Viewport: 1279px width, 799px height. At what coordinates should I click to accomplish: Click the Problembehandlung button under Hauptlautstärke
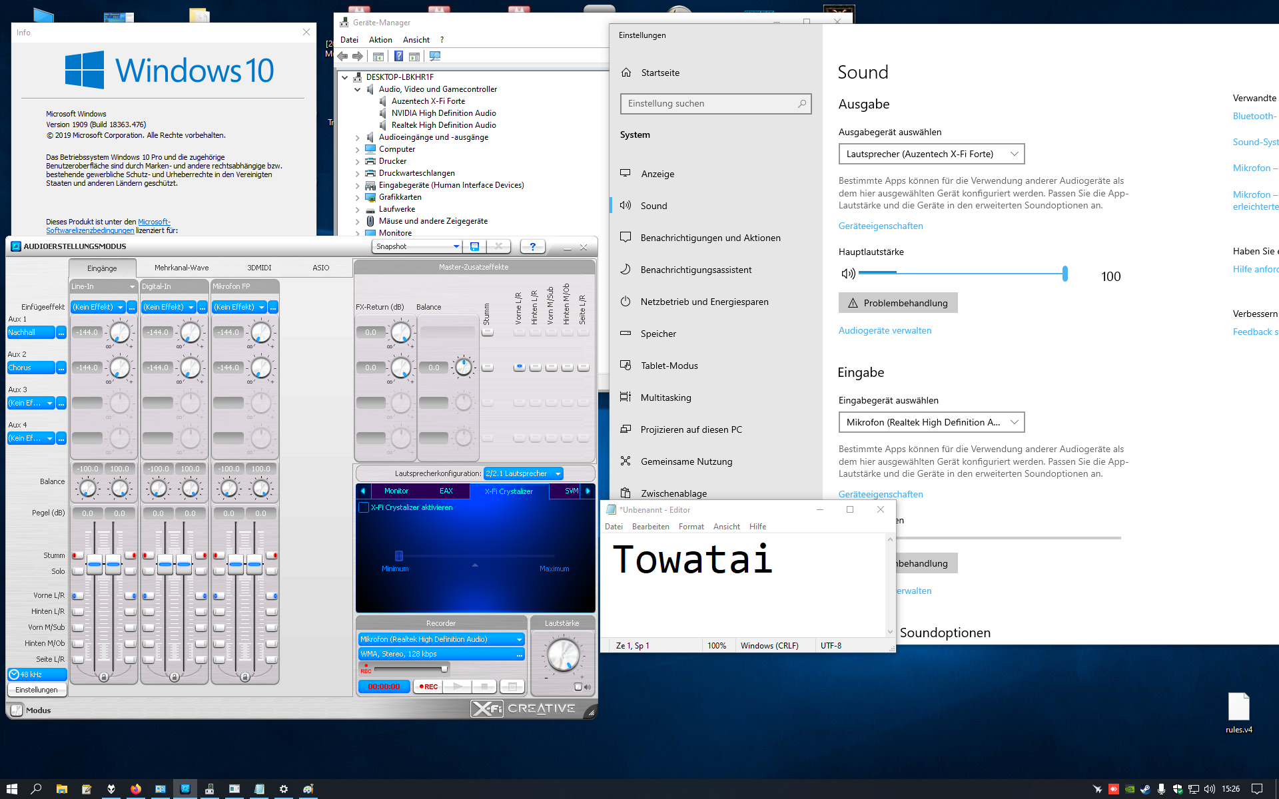(897, 303)
